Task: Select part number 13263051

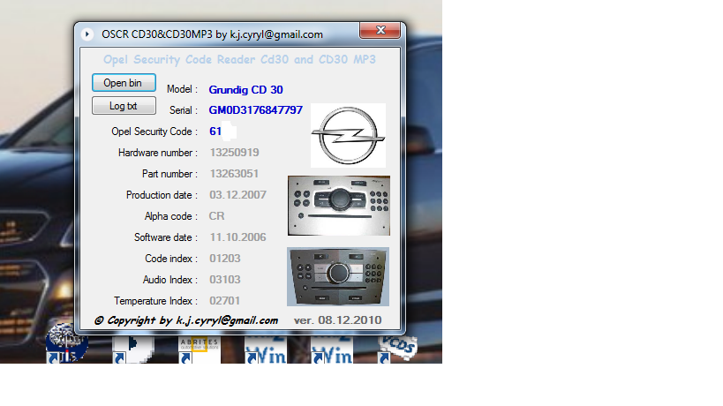Action: pyautogui.click(x=234, y=174)
